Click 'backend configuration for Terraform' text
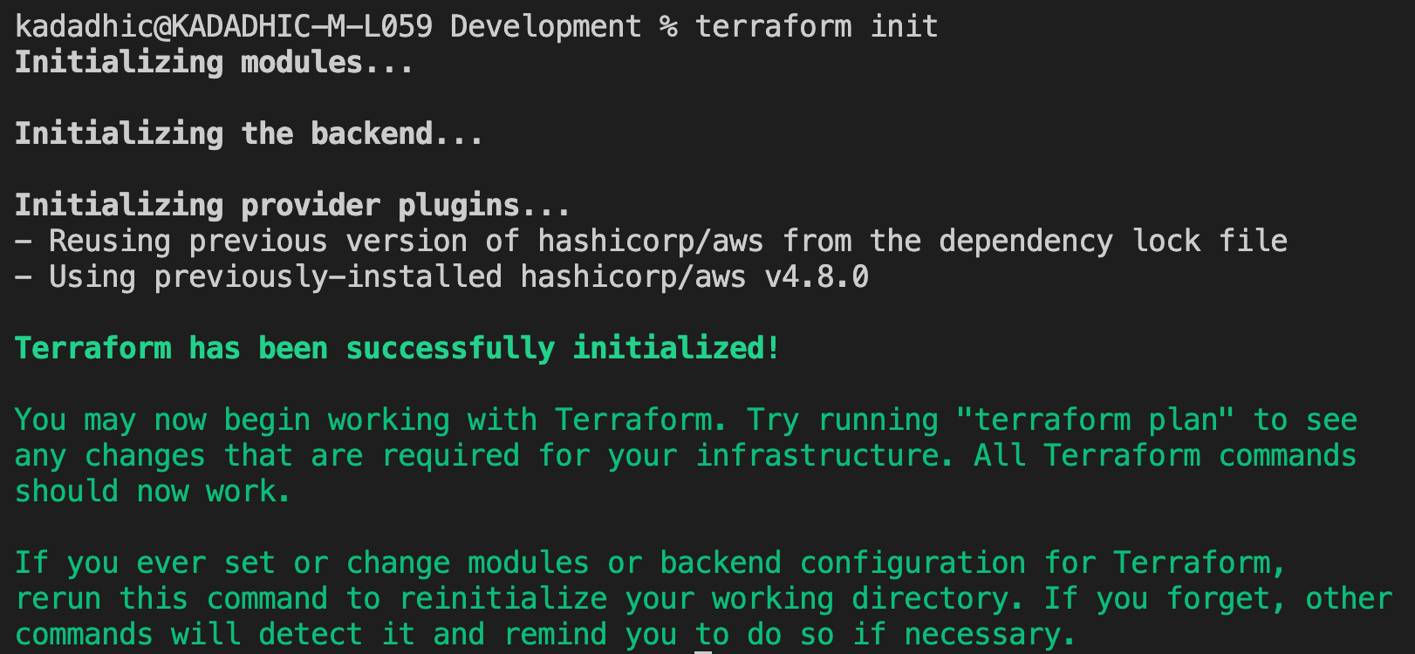This screenshot has width=1415, height=654. (x=965, y=562)
